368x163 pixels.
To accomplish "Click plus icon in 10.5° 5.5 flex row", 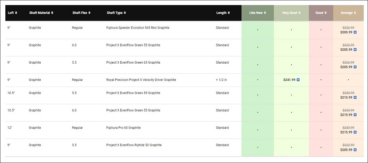I will pos(355,98).
